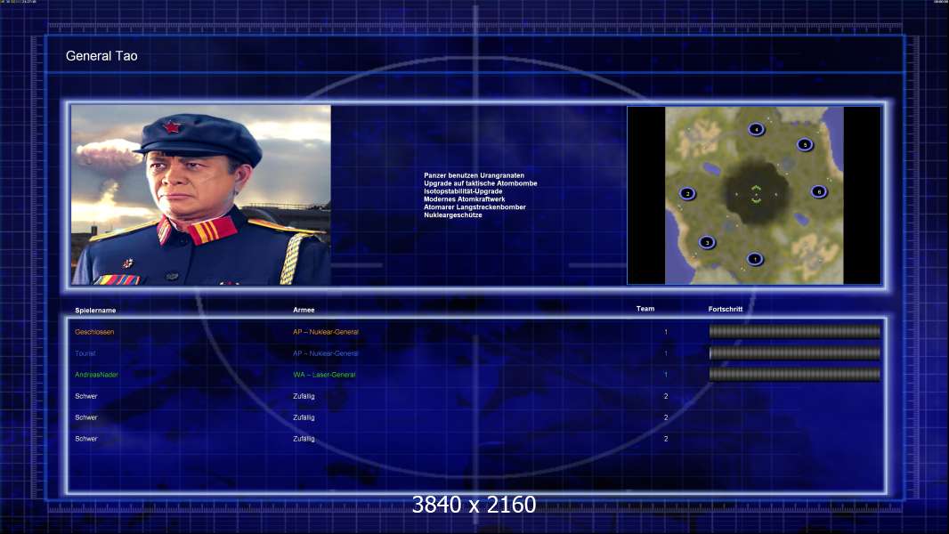Click team number in Tourist row
The width and height of the screenshot is (949, 534).
coord(666,353)
